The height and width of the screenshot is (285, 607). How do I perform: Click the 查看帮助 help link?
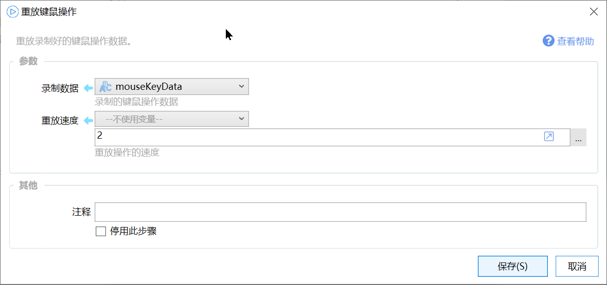tap(576, 42)
